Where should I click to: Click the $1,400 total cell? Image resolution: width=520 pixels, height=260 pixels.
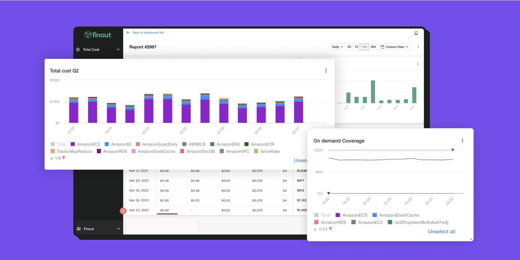[302, 210]
